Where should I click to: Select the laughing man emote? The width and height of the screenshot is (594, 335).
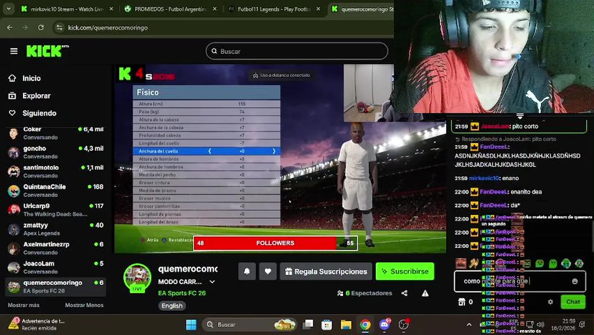click(x=461, y=263)
